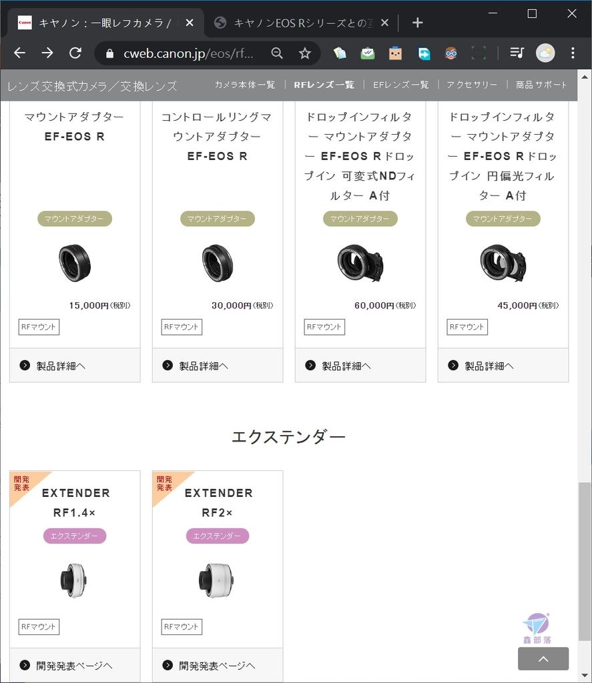Click the 45,000円 polarizing filter adapter image

click(503, 263)
